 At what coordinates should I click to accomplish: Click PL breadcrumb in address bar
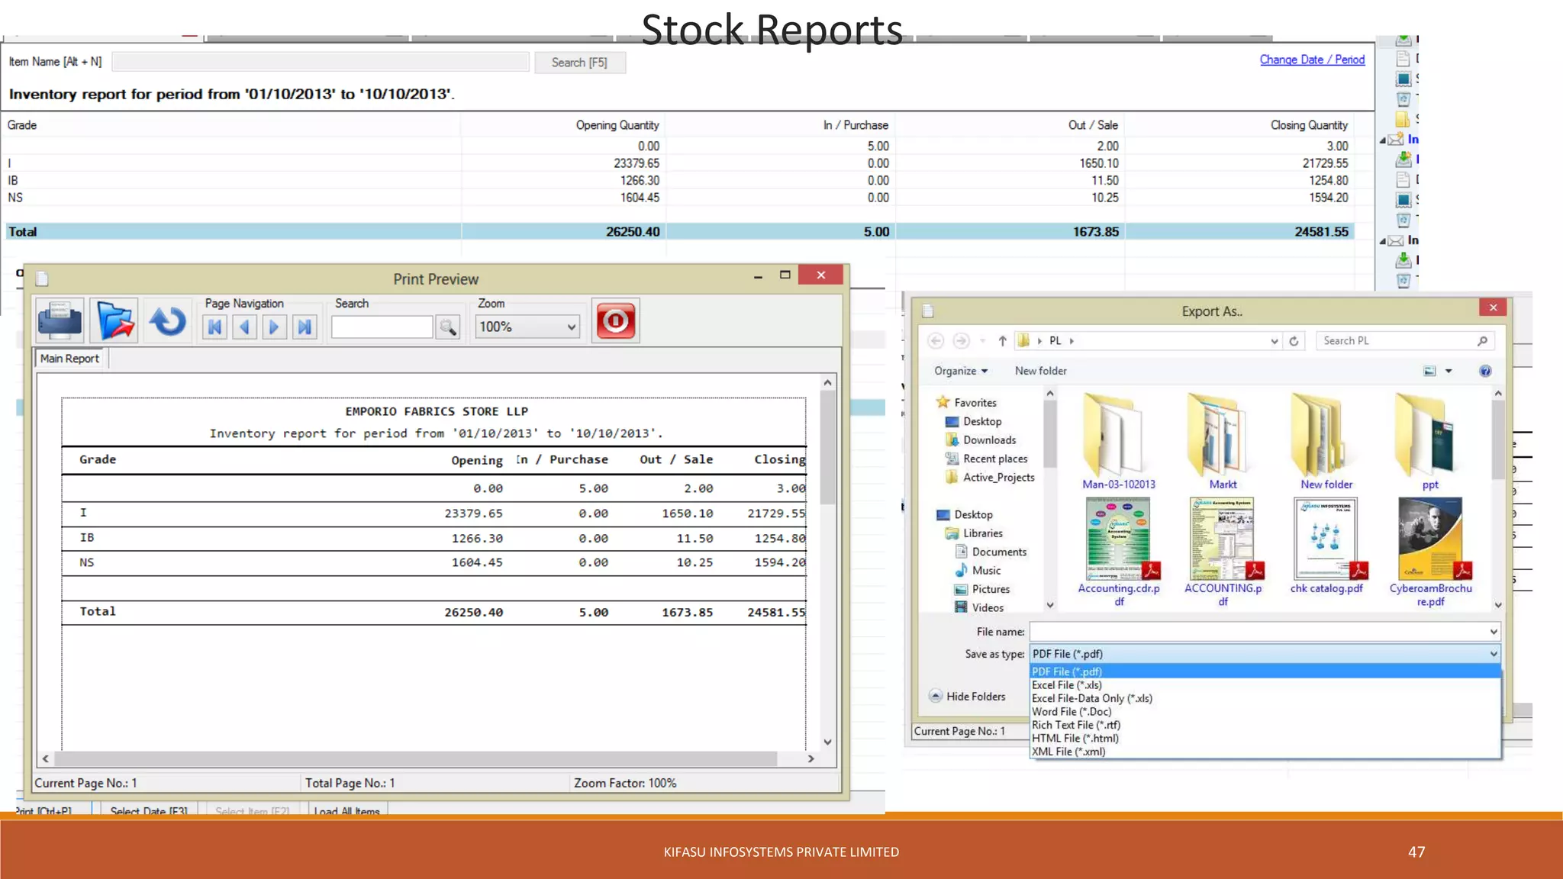click(1055, 341)
